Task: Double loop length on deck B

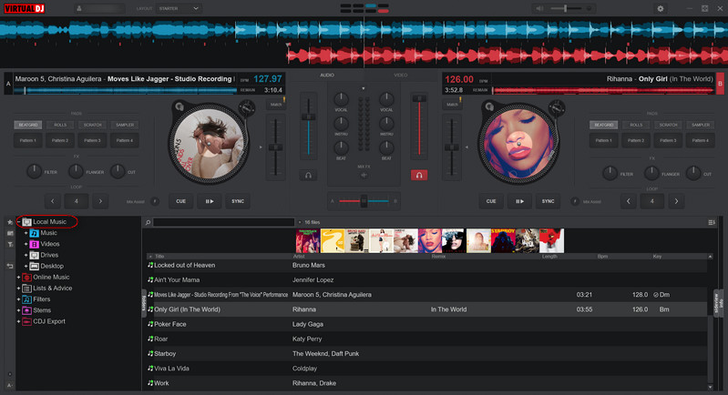Action: click(676, 201)
